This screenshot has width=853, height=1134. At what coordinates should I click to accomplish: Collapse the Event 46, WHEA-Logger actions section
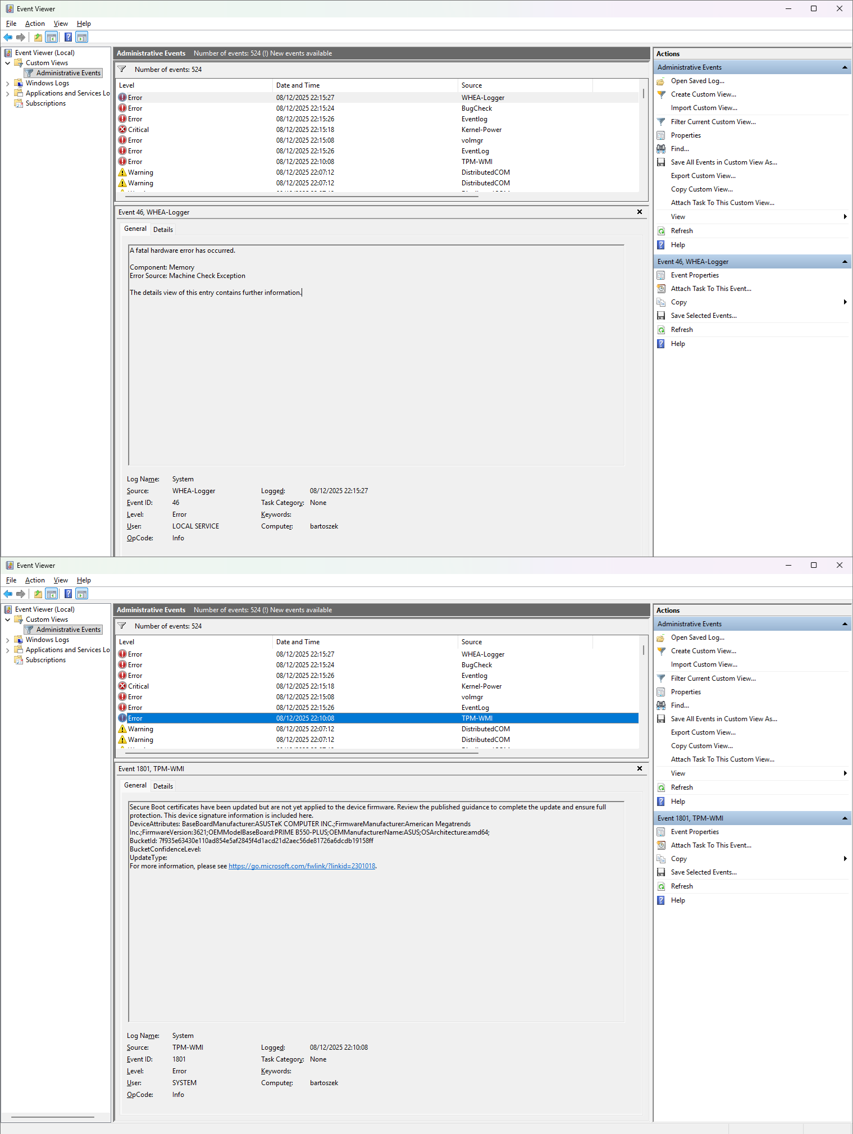845,262
